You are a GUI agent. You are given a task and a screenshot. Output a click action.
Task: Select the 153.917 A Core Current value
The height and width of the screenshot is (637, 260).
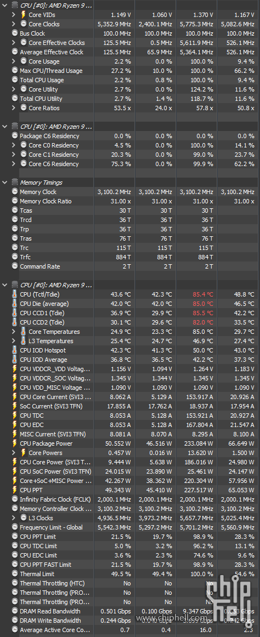[199, 397]
